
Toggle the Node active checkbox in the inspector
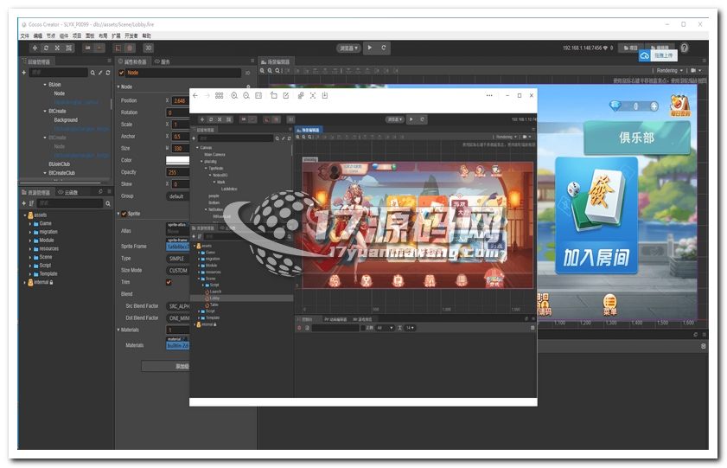[x=122, y=73]
